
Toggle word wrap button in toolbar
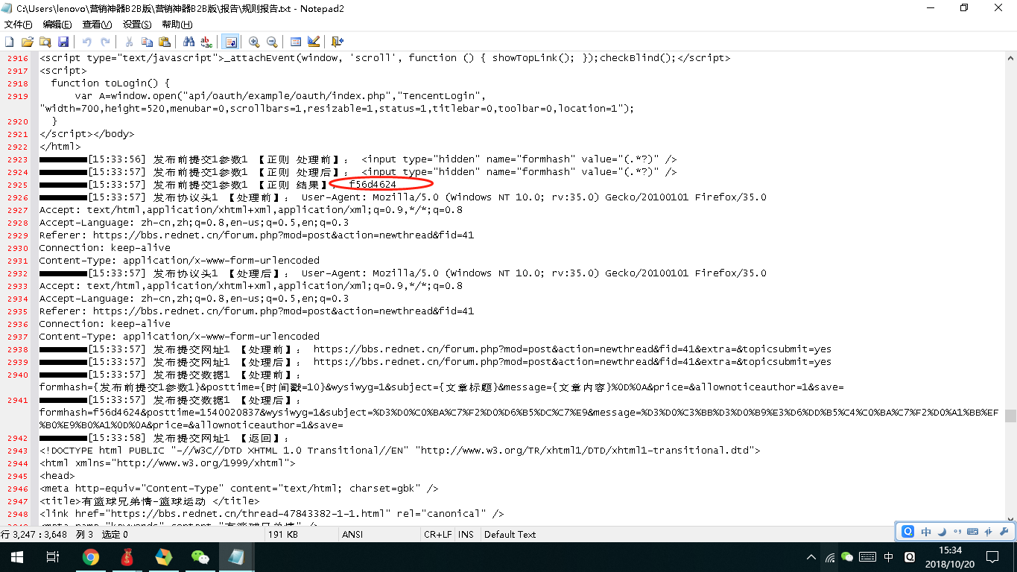tap(230, 42)
